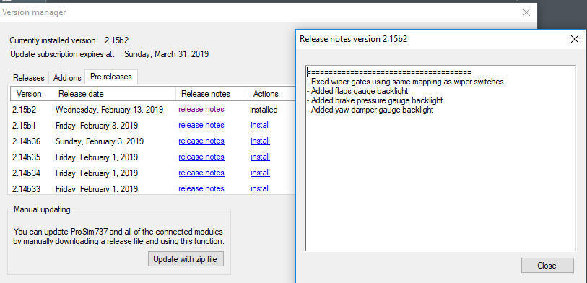The height and width of the screenshot is (283, 587).
Task: Select the 2.14b36 version cell
Action: 26,141
